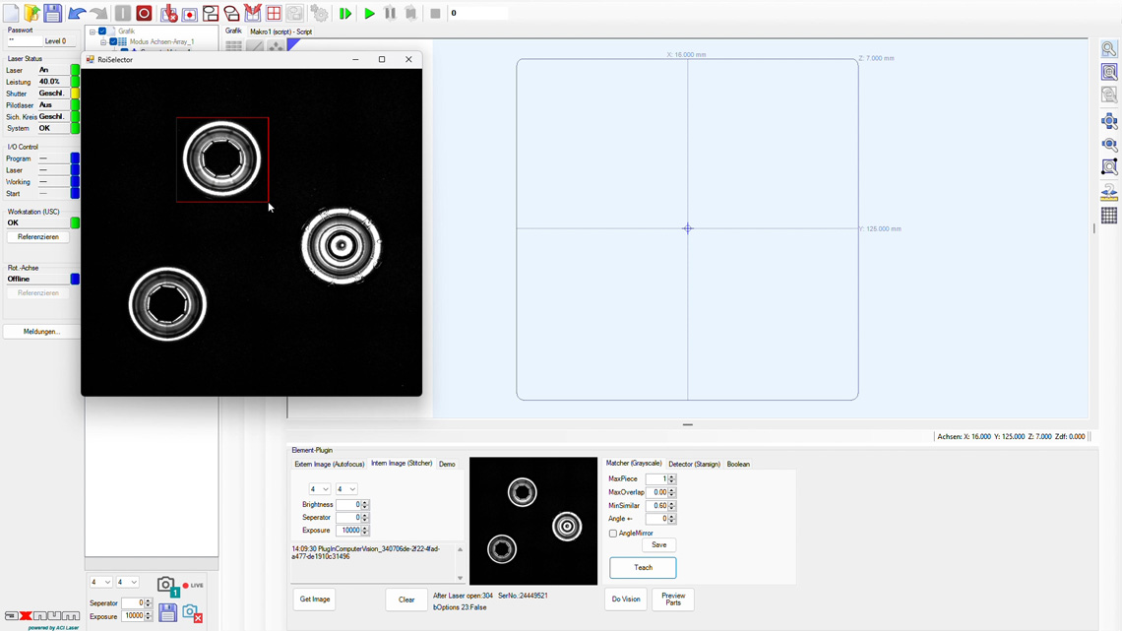The image size is (1122, 631).
Task: Click the Teach button
Action: coord(643,568)
